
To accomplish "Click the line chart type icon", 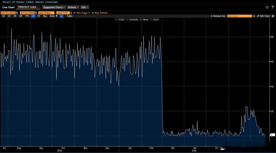I will (x=62, y=16).
